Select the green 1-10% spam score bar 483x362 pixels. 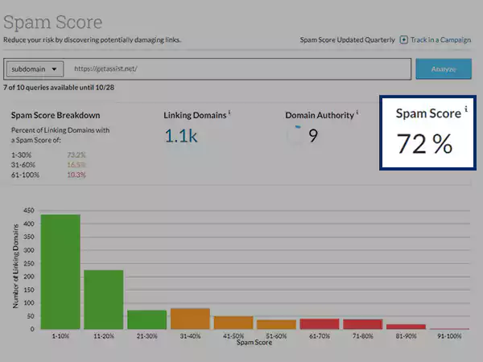pyautogui.click(x=60, y=272)
